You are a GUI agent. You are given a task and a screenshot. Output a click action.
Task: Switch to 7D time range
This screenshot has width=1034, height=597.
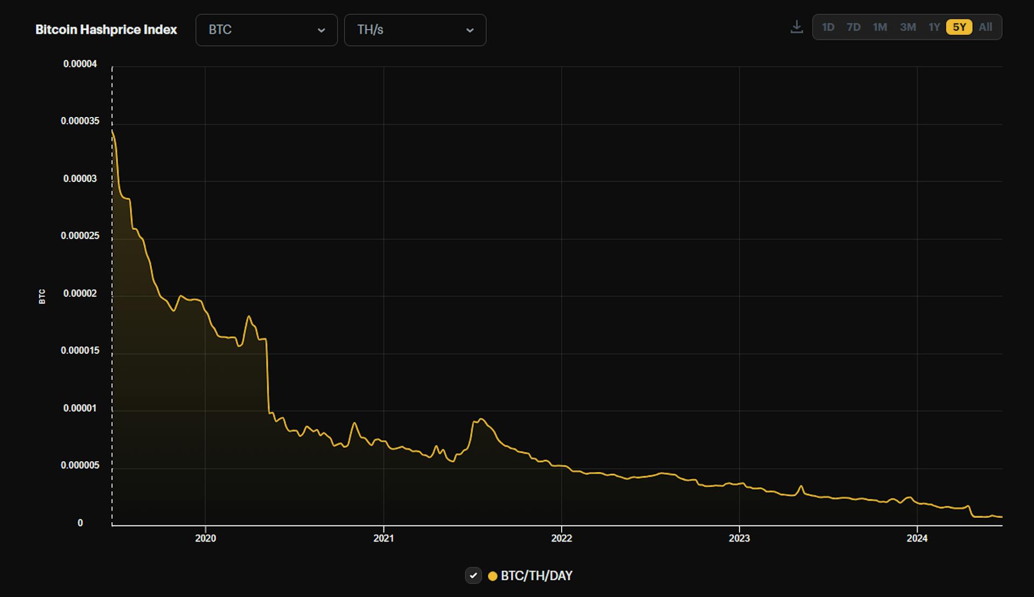click(x=854, y=27)
